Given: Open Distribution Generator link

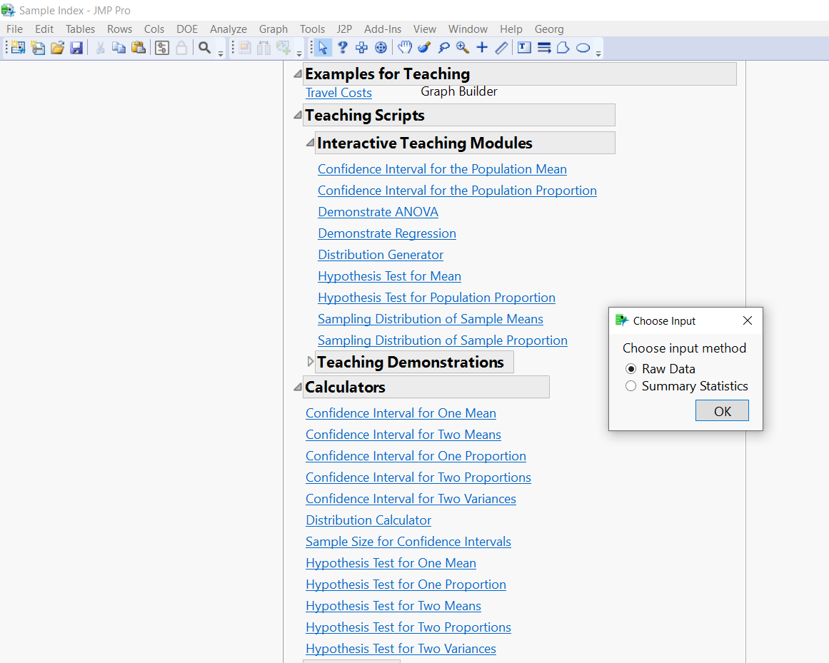Looking at the screenshot, I should [x=381, y=255].
